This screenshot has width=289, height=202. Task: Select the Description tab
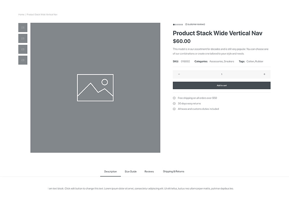111,172
